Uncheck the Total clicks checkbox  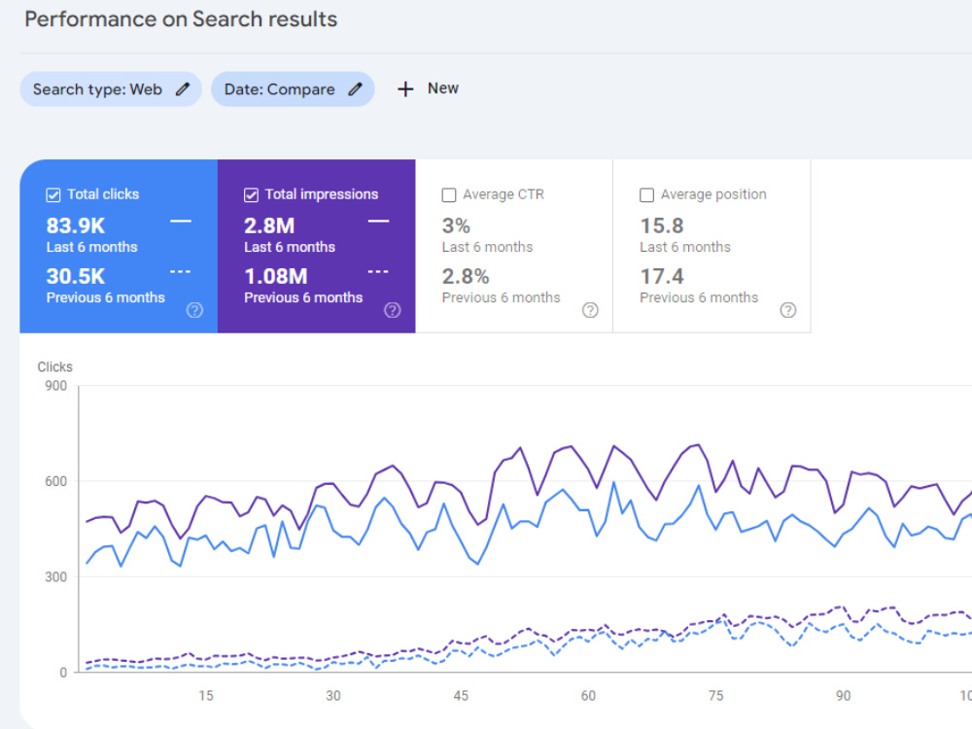(x=53, y=195)
